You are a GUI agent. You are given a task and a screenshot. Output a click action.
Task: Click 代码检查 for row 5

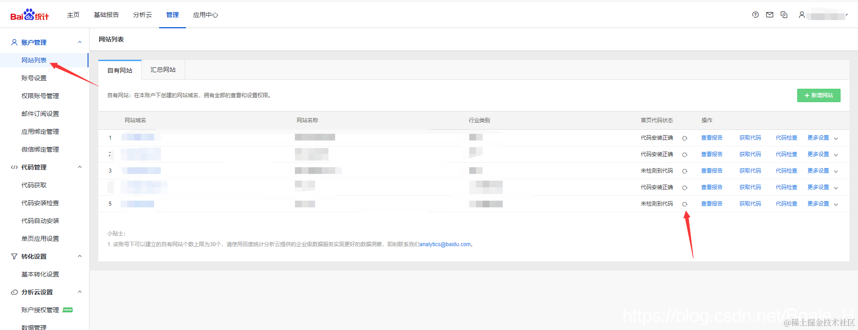pos(786,204)
